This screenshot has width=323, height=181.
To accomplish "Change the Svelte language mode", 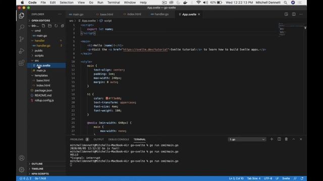I will pyautogui.click(x=286, y=178).
